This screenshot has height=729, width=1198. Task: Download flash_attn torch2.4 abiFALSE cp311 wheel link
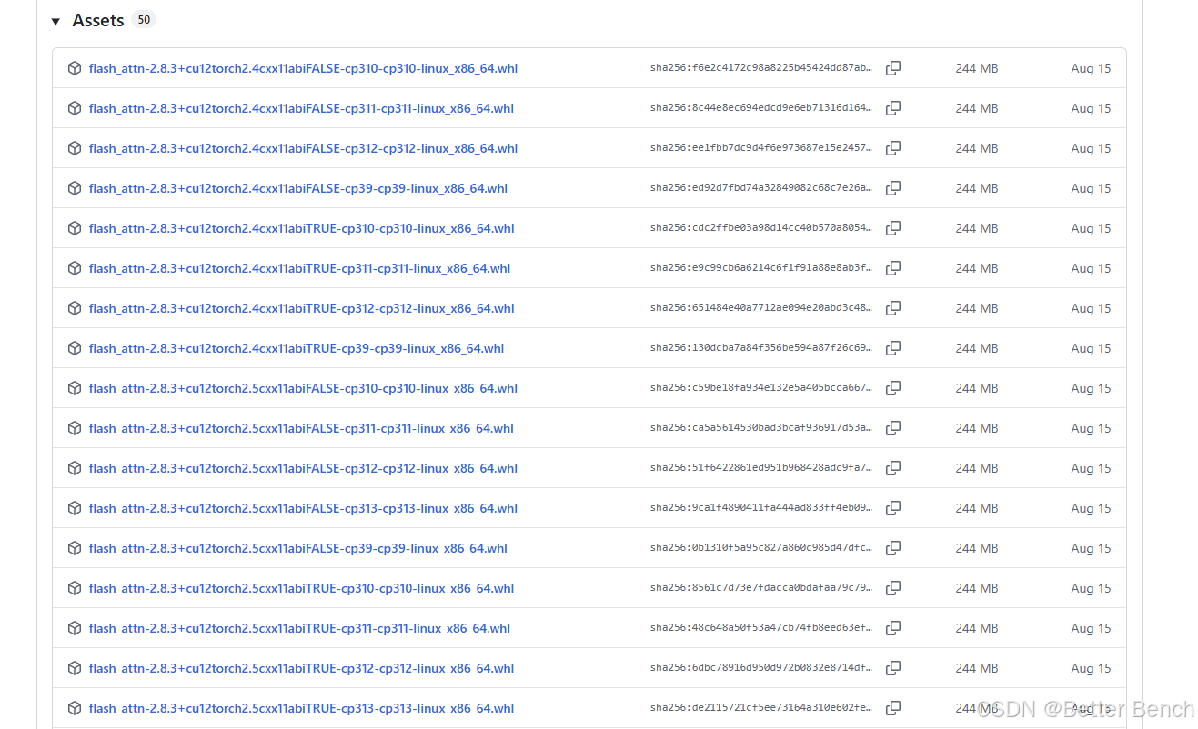click(x=301, y=108)
